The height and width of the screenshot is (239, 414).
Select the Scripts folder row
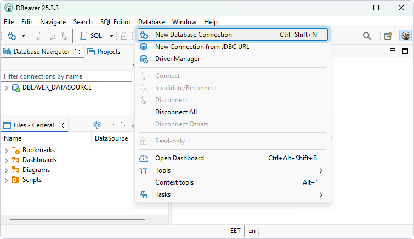tap(32, 180)
